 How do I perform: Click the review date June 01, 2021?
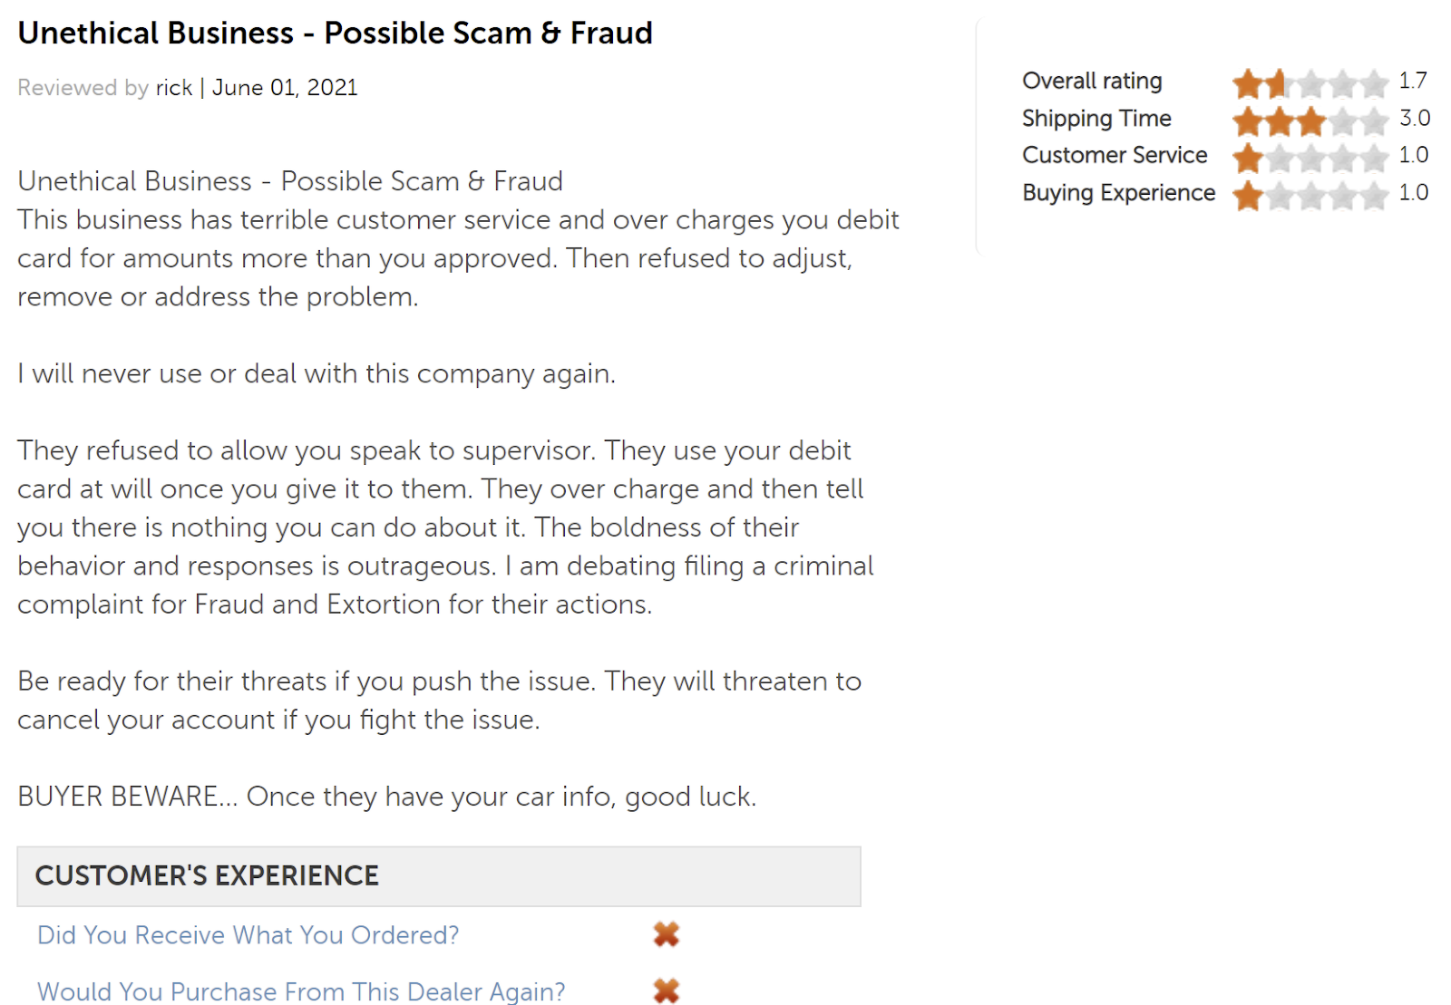click(x=285, y=88)
